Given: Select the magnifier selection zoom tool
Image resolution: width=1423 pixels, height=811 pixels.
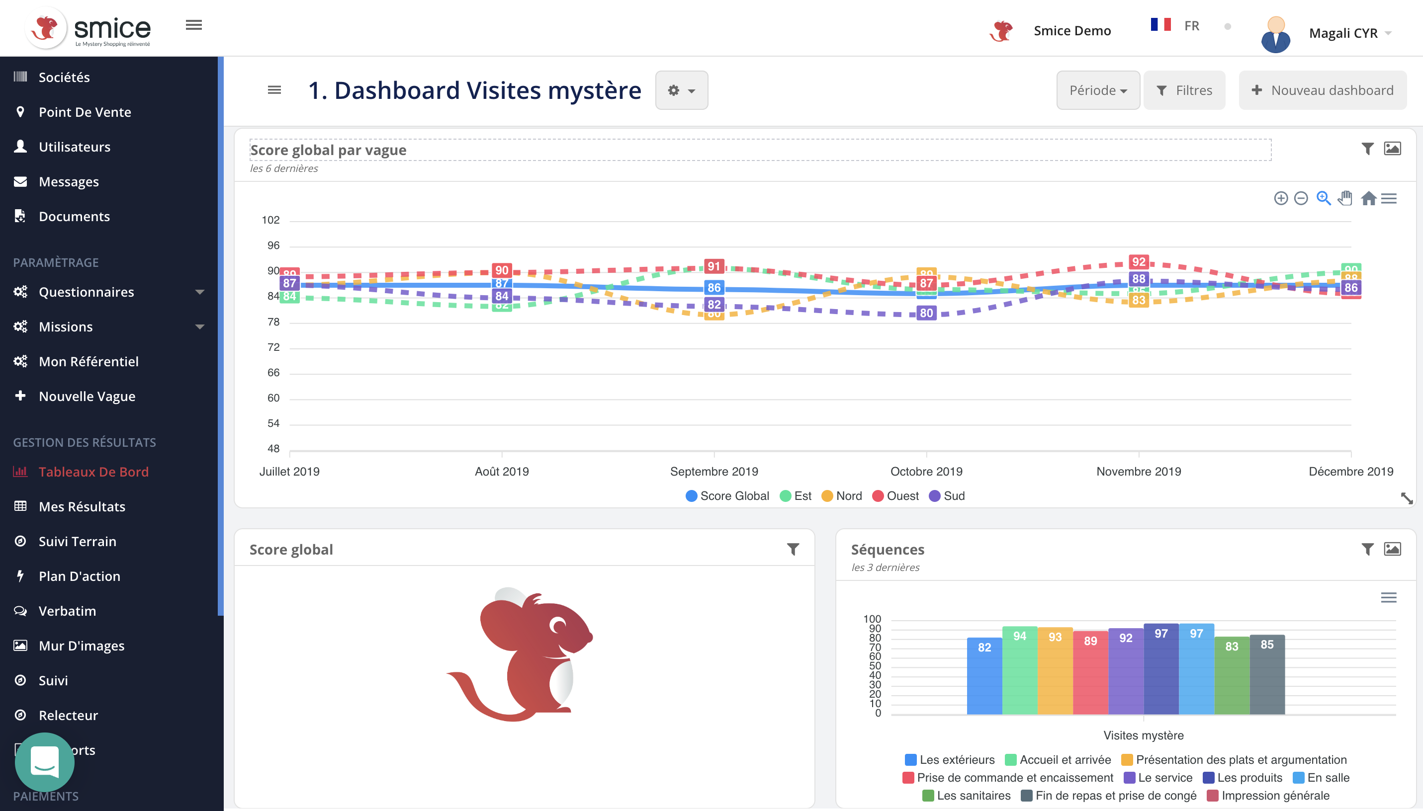Looking at the screenshot, I should pyautogui.click(x=1323, y=198).
